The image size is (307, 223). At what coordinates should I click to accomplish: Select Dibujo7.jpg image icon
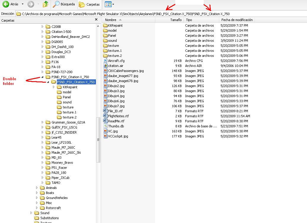(105, 106)
